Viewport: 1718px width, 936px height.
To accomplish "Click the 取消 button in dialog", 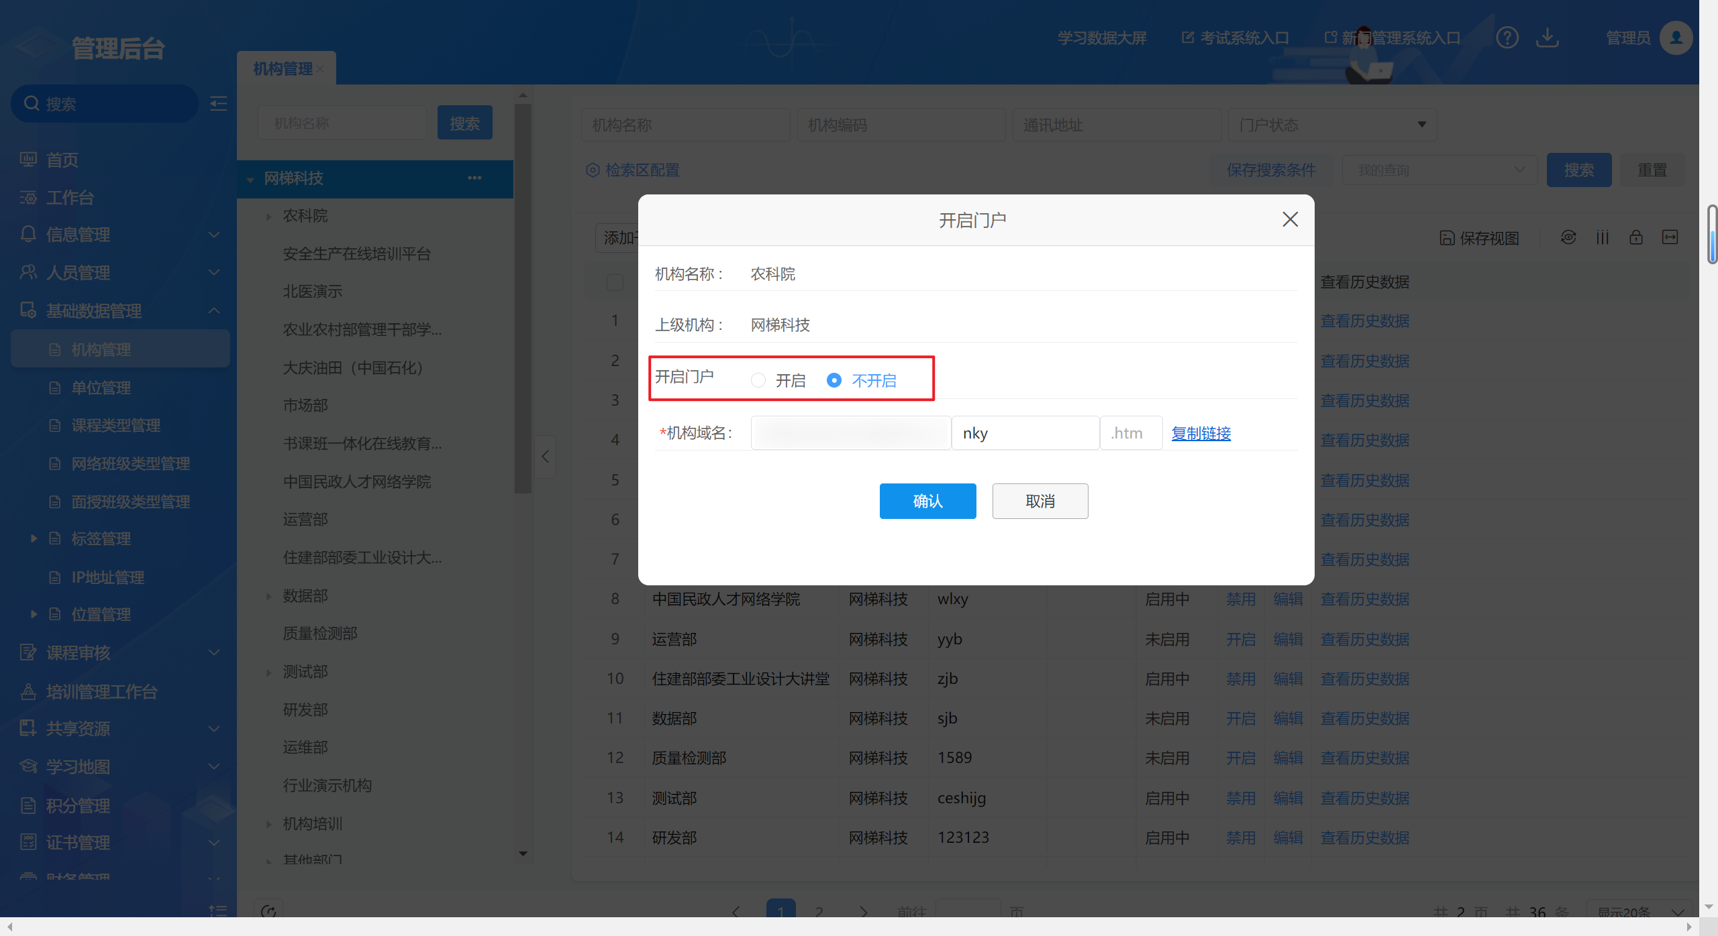I will pos(1040,501).
